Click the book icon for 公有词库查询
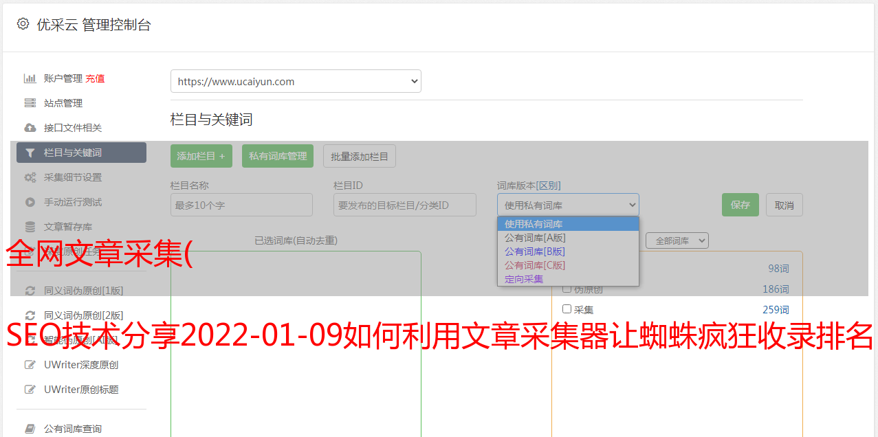 click(x=30, y=429)
